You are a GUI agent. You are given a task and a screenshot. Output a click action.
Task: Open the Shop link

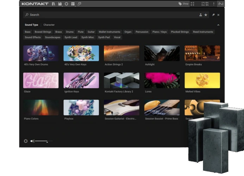click(x=183, y=4)
